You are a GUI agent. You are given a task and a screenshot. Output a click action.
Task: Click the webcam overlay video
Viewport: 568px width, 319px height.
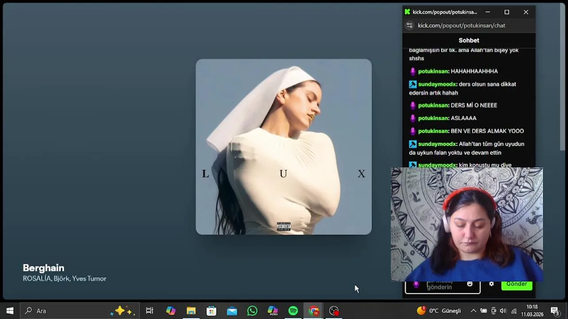pos(467,224)
